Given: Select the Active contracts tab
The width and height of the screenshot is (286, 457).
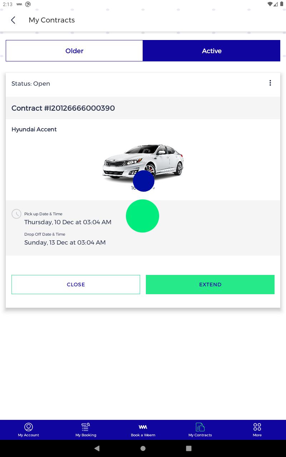Looking at the screenshot, I should click(x=212, y=51).
